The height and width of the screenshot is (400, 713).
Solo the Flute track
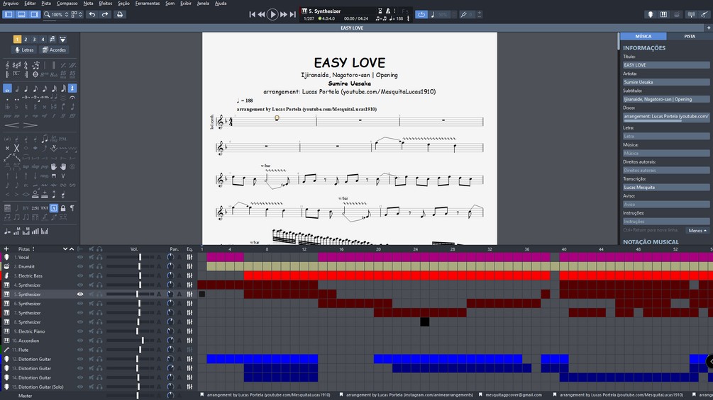(x=99, y=350)
